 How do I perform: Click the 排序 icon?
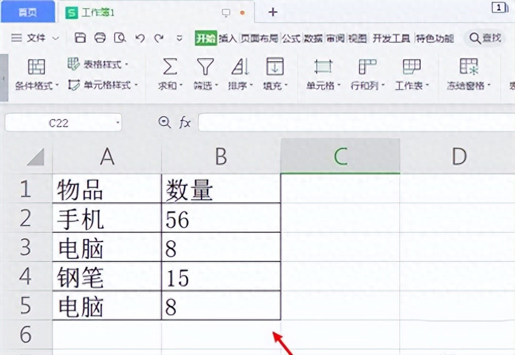[x=240, y=66]
